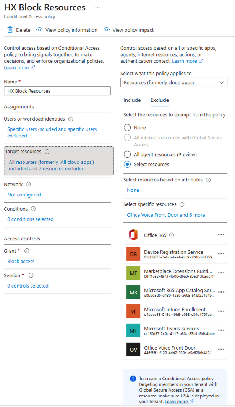Open Learn more link in resources description
Screen dimensions: 235x407
187,61
